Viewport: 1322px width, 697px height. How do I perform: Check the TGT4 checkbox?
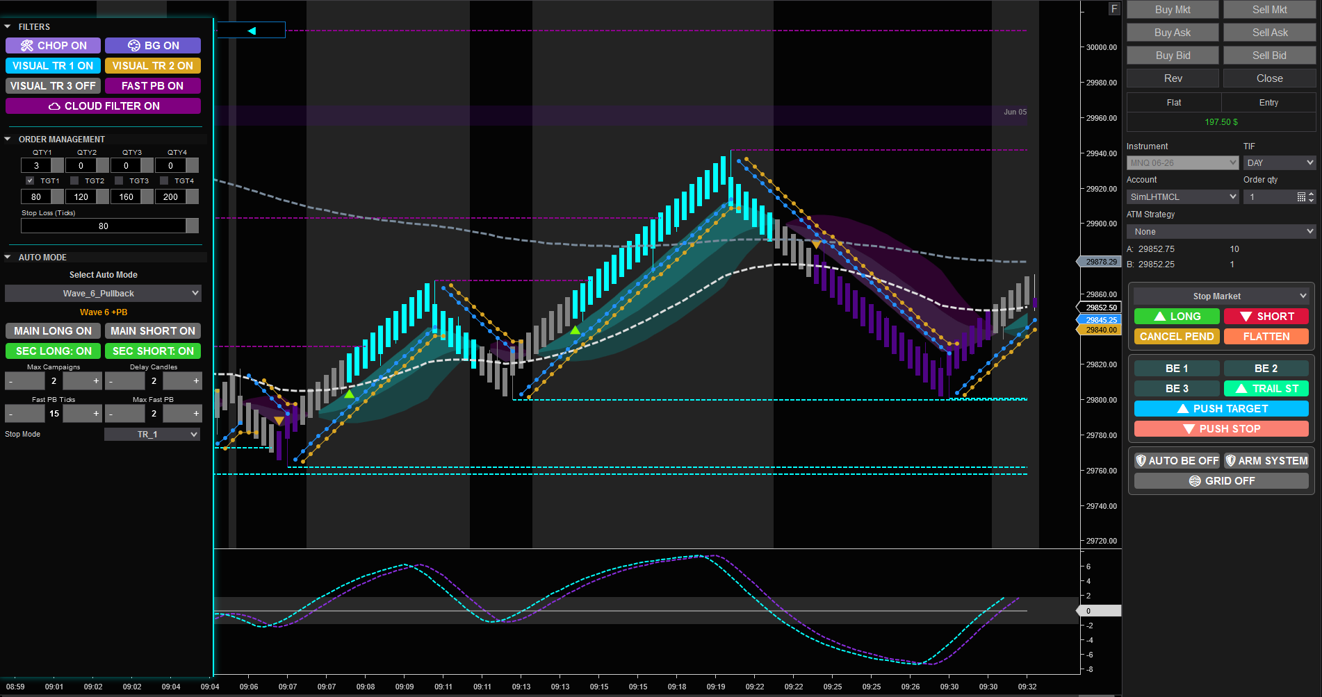[164, 180]
